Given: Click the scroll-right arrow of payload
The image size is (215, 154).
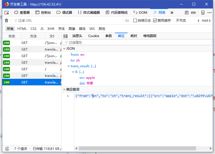Looking at the screenshot, I should click(x=211, y=149).
